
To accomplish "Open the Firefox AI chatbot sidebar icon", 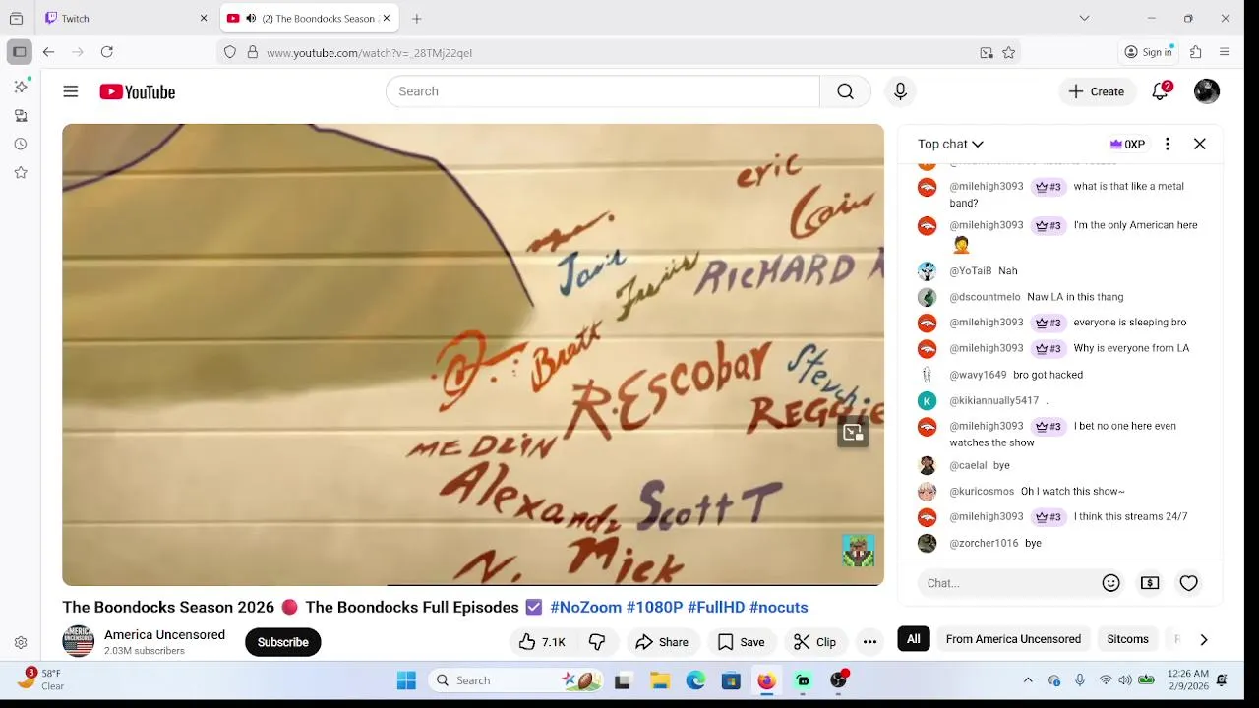I will pos(21,87).
